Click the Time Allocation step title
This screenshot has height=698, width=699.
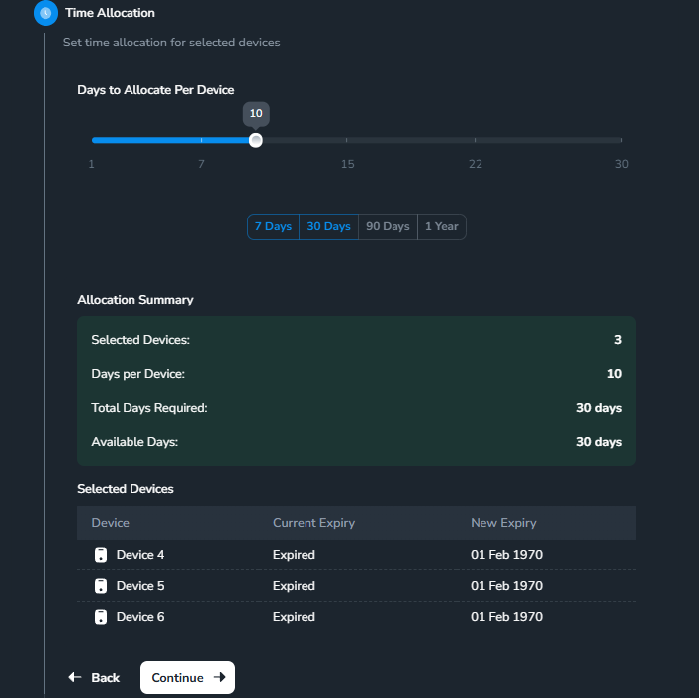(110, 13)
